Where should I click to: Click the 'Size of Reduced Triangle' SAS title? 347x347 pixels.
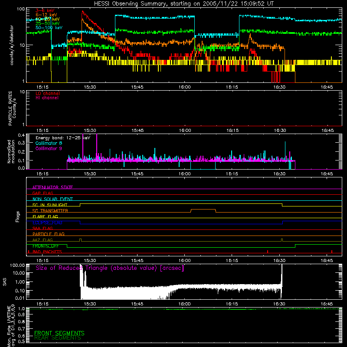click(x=110, y=268)
